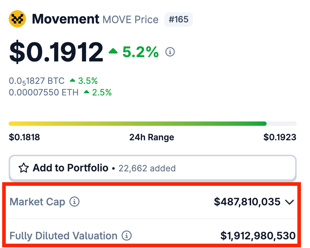Click the Add to Portfolio button
Viewport: 310px width, 248px height.
(x=152, y=168)
